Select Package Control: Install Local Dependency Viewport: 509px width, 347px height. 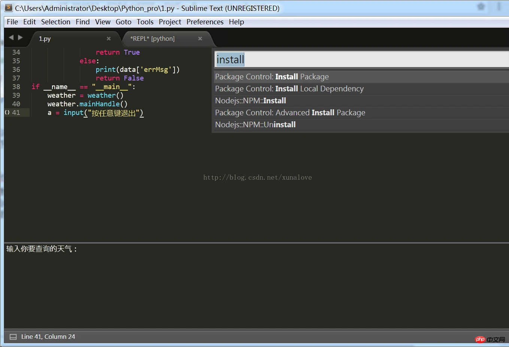(x=361, y=89)
